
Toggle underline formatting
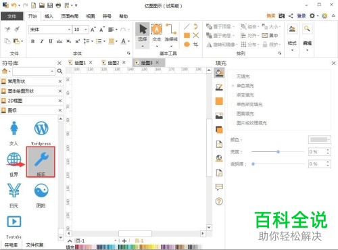pos(51,41)
